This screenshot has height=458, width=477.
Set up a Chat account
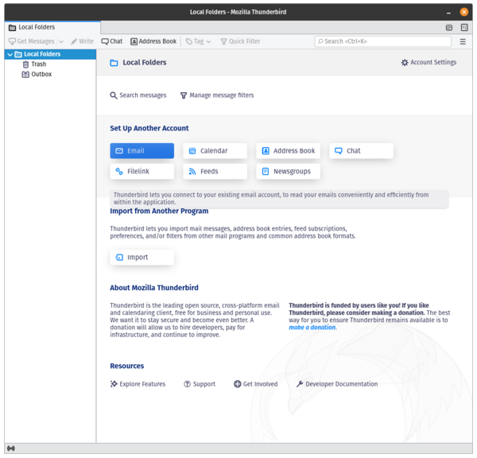point(361,151)
